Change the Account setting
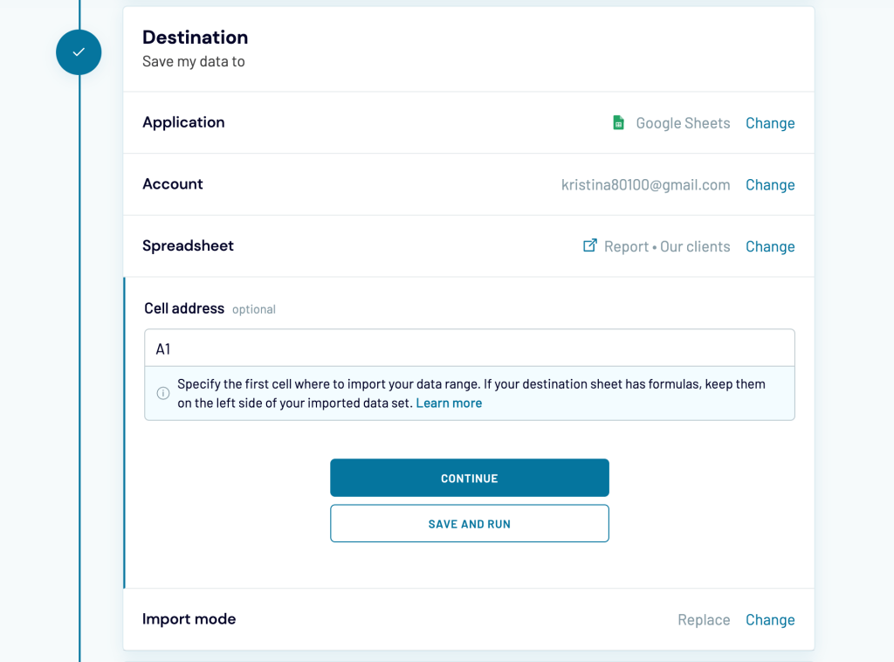Image resolution: width=894 pixels, height=662 pixels. coord(770,184)
